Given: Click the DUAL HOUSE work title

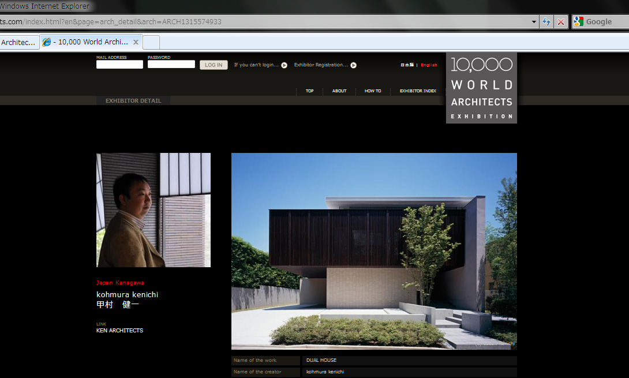Looking at the screenshot, I should [x=321, y=360].
